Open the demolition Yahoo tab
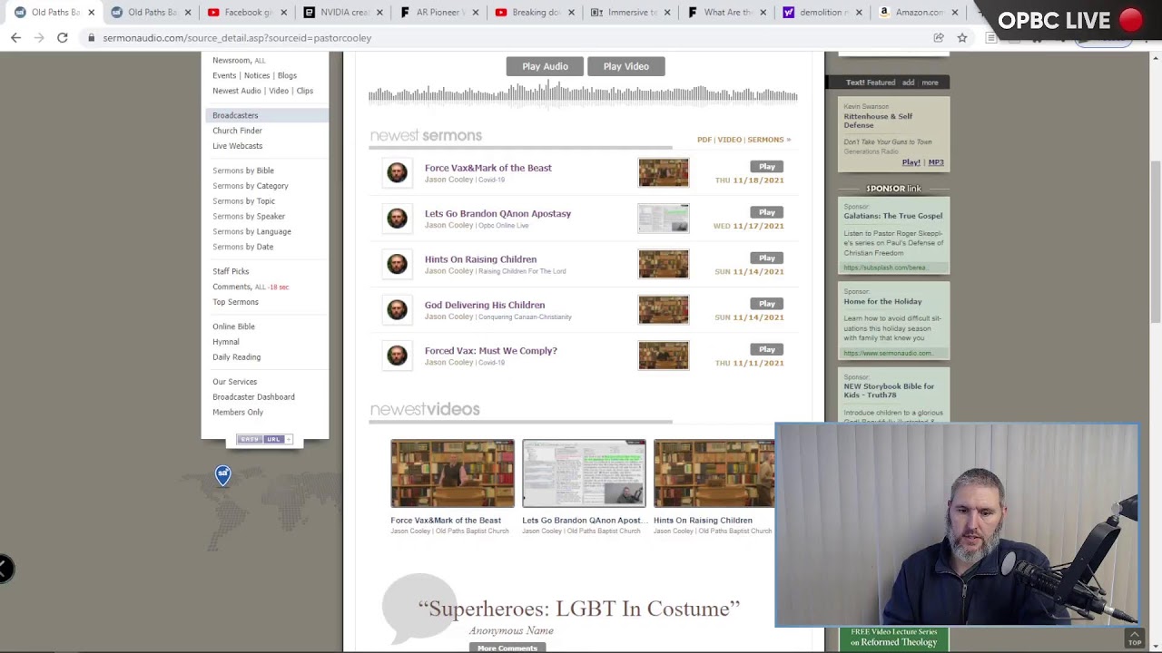Viewport: 1162px width, 653px height. point(823,13)
